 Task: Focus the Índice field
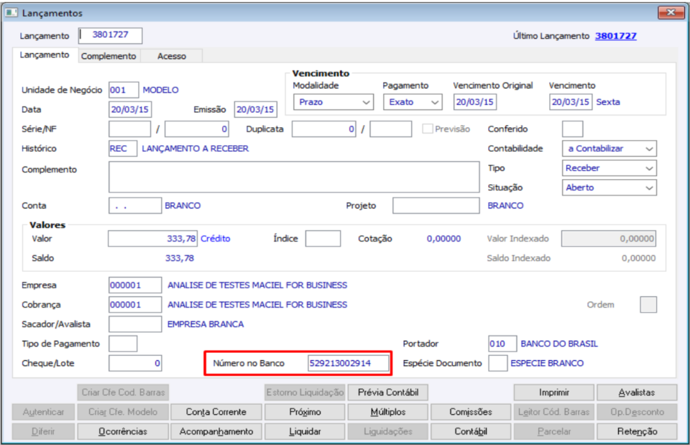(323, 239)
